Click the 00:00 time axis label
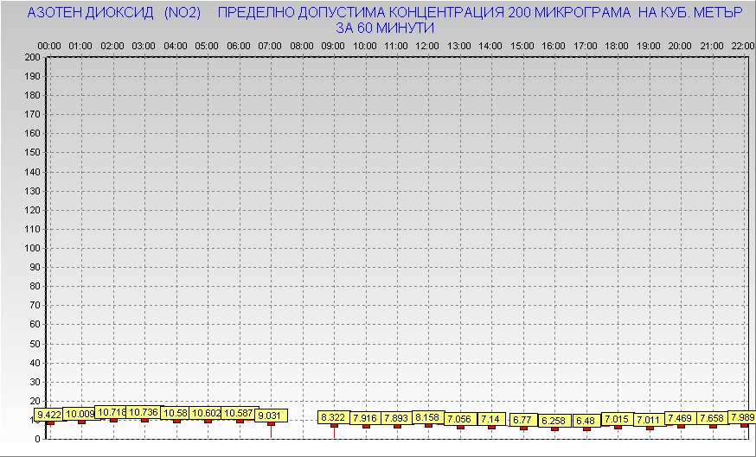The height and width of the screenshot is (457, 756). tap(49, 45)
